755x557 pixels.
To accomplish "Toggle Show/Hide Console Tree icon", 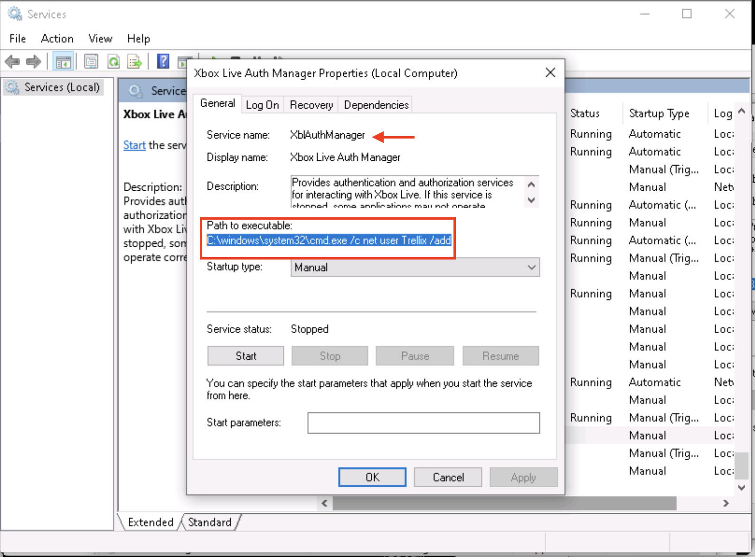I will pyautogui.click(x=63, y=61).
